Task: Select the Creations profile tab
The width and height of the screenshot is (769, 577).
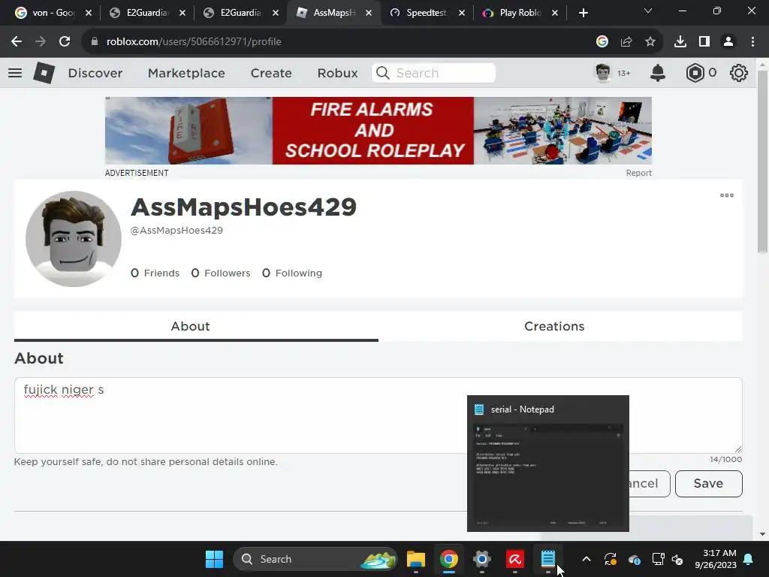Action: click(x=554, y=326)
